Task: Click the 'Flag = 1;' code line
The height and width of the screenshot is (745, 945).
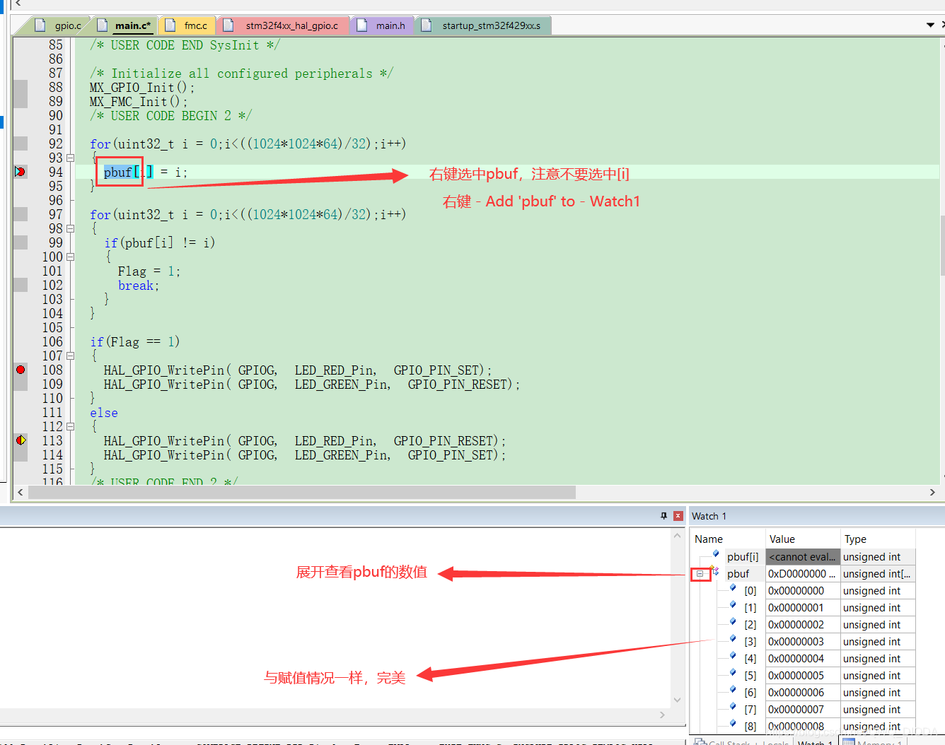Action: click(x=149, y=271)
